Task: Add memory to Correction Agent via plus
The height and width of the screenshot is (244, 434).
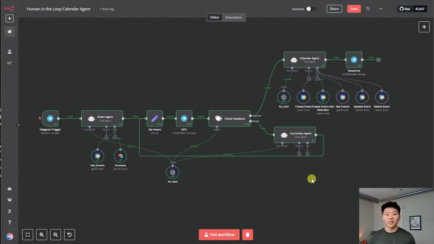Action: (299, 154)
